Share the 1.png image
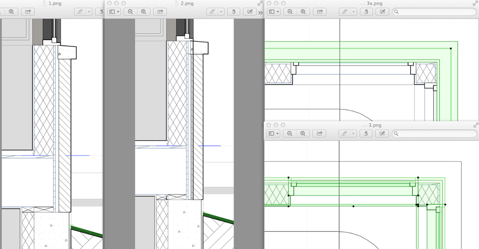The height and width of the screenshot is (249, 479). 28,11
